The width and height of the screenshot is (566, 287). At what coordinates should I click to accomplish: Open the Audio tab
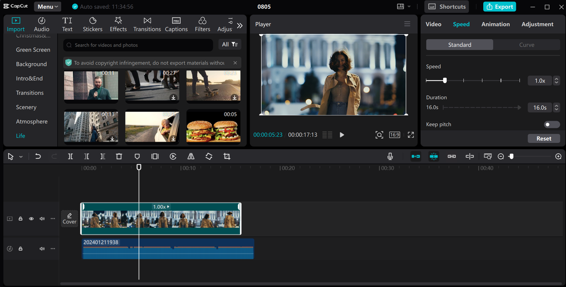[42, 24]
